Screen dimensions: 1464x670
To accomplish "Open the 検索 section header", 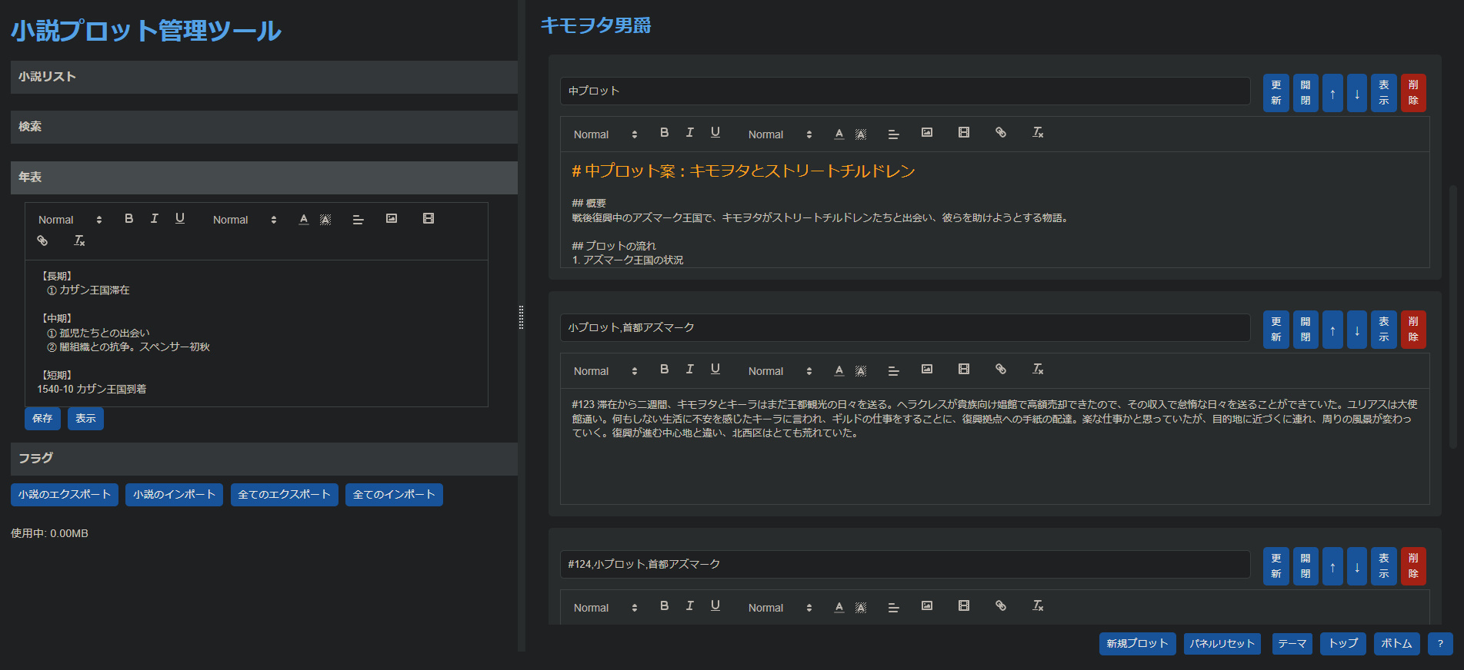I will pyautogui.click(x=264, y=127).
